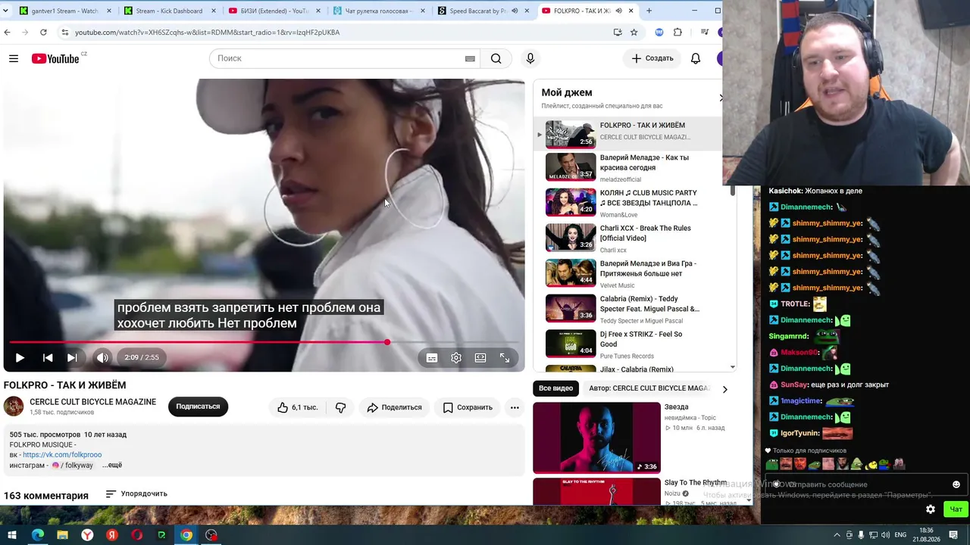Mute the Speed Baccarat tab audio
970x545 pixels.
pos(515,11)
